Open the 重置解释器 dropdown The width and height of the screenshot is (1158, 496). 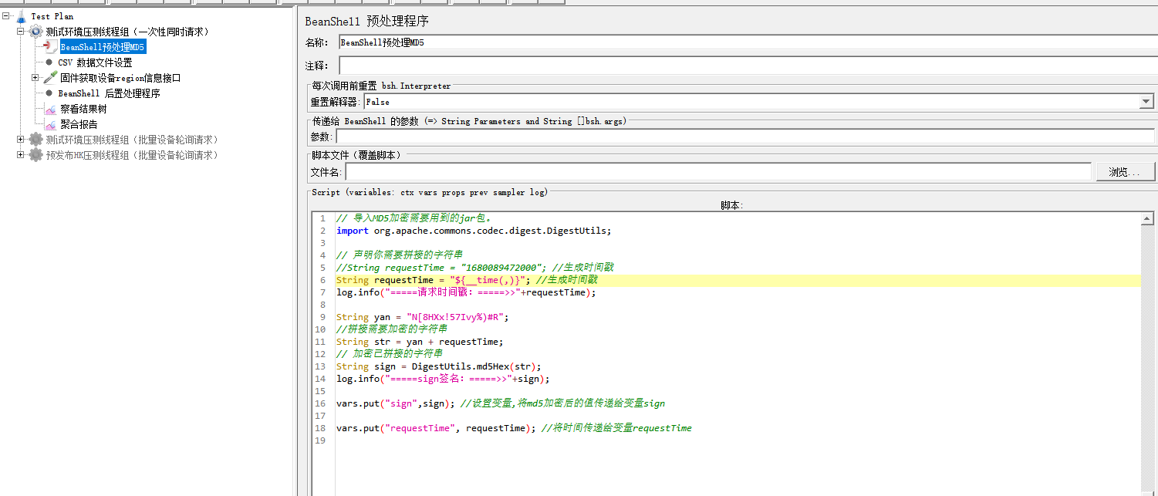(x=1146, y=101)
